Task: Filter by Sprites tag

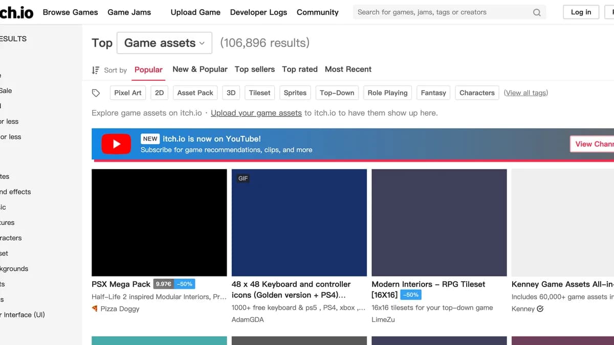Action: (x=295, y=93)
